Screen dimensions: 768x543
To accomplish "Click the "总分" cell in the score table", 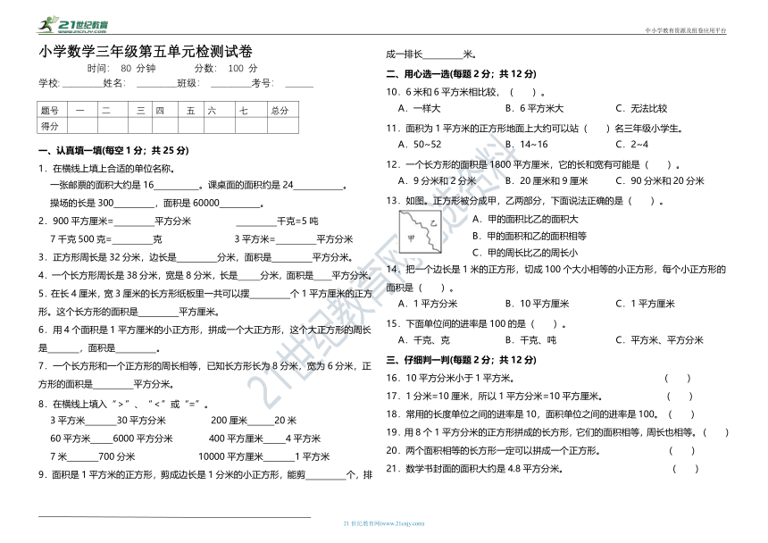I will tap(282, 110).
